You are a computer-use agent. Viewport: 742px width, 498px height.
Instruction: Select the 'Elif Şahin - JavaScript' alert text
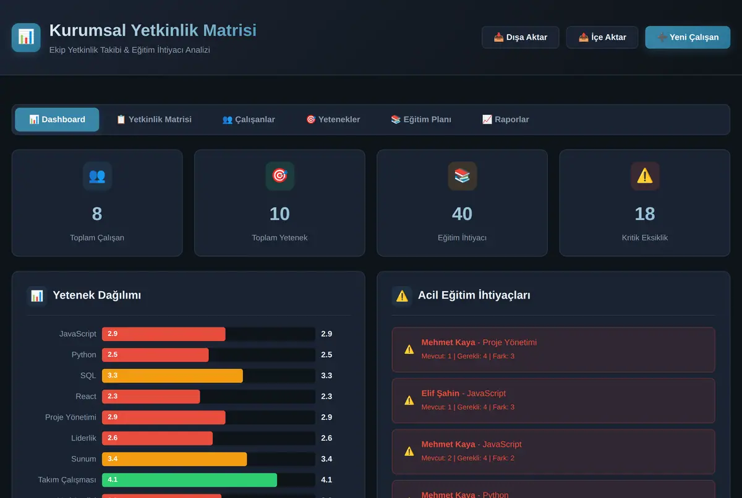pyautogui.click(x=464, y=393)
